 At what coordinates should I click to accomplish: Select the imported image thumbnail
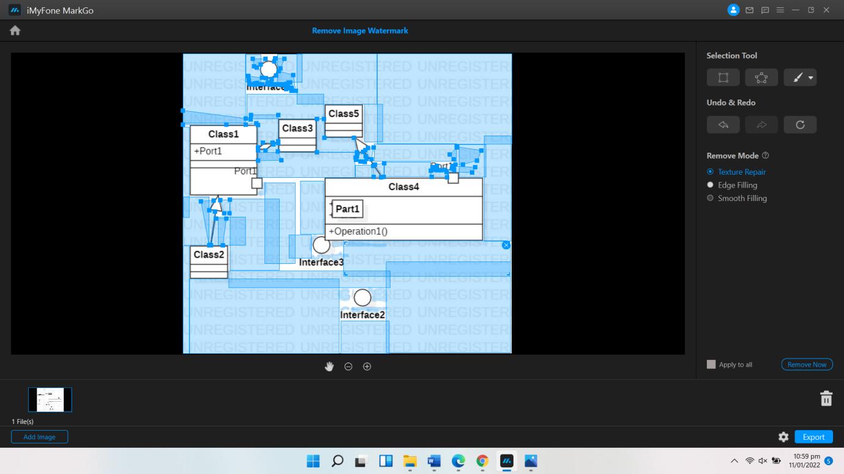pyautogui.click(x=50, y=399)
